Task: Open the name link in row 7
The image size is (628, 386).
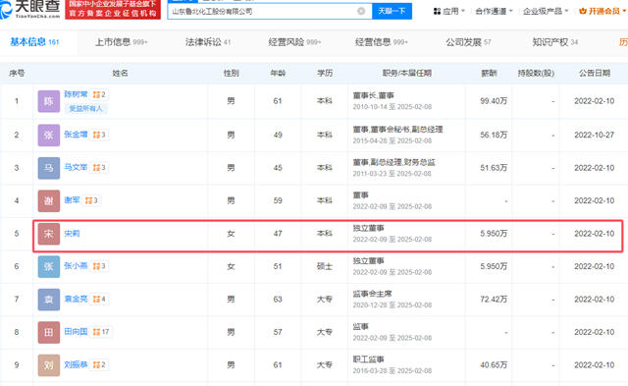Action: click(76, 299)
